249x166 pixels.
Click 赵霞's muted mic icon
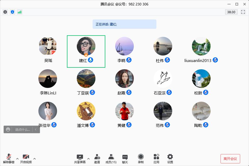[129, 92]
